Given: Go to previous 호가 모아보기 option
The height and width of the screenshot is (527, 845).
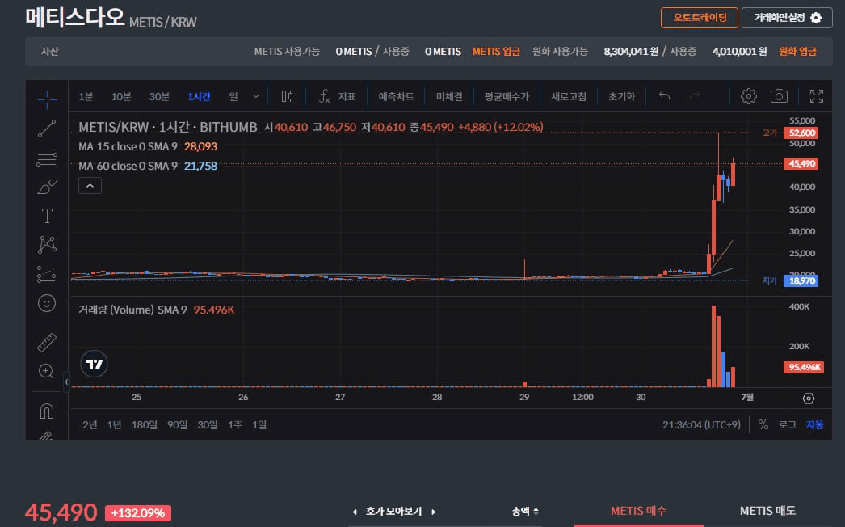Looking at the screenshot, I should click(x=354, y=512).
